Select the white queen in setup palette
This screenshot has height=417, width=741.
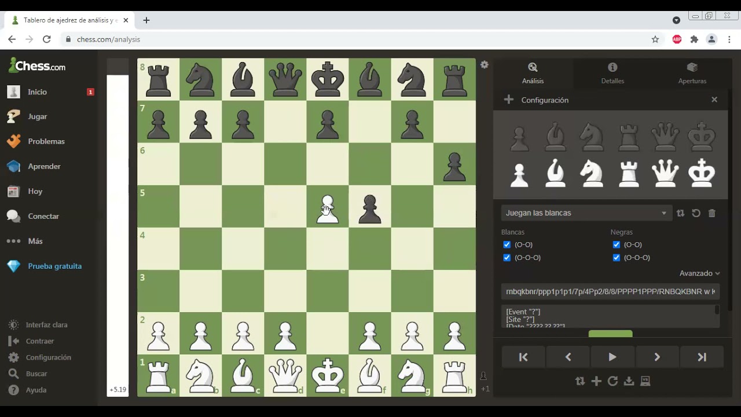coord(665,173)
